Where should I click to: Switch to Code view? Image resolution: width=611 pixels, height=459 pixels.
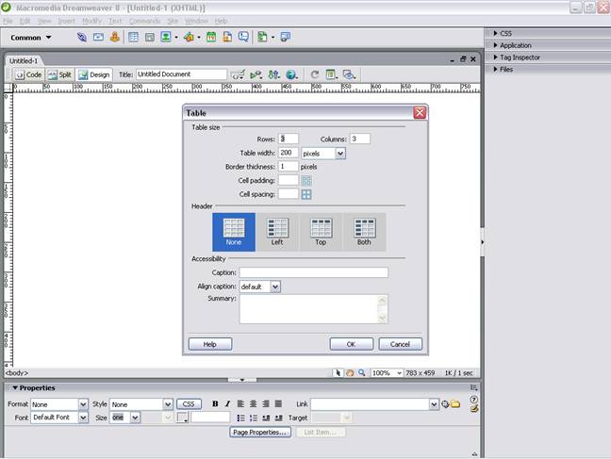point(29,74)
